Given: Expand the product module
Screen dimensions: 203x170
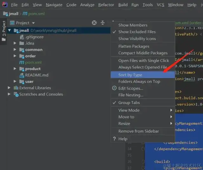Looking at the screenshot, I should point(15,69).
